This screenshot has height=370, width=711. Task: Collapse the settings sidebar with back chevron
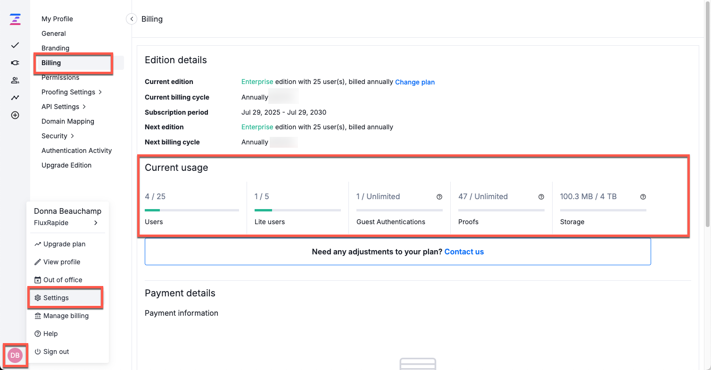point(132,19)
